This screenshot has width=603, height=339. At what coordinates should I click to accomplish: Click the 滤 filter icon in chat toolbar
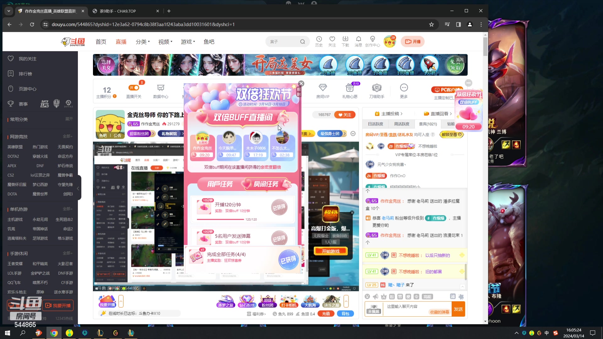tap(453, 296)
